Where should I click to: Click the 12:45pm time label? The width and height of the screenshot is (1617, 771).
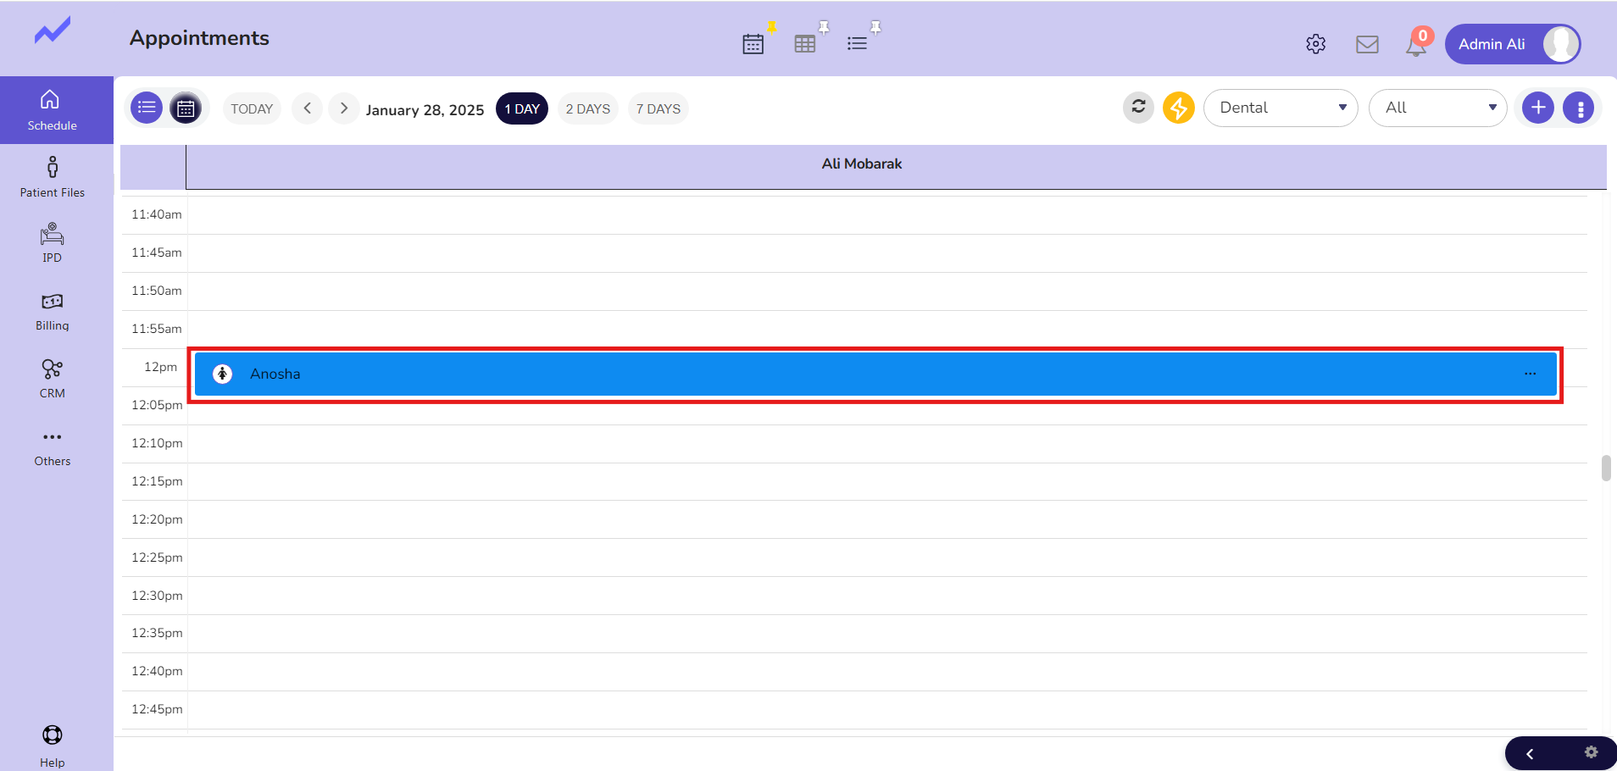[x=157, y=709]
